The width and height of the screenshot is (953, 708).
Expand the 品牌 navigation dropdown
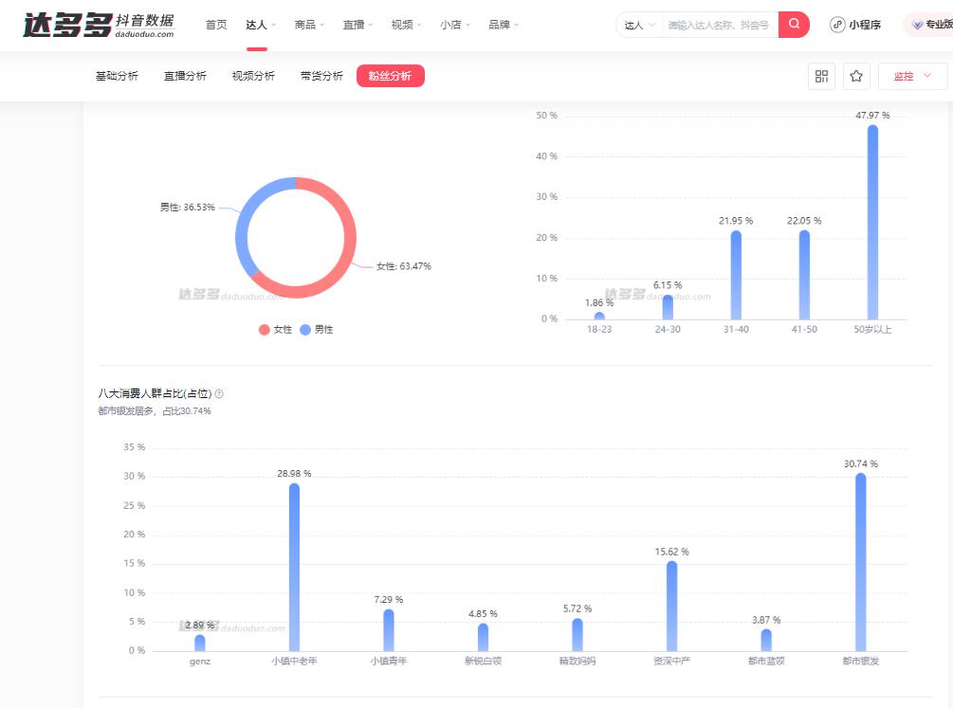click(x=502, y=25)
